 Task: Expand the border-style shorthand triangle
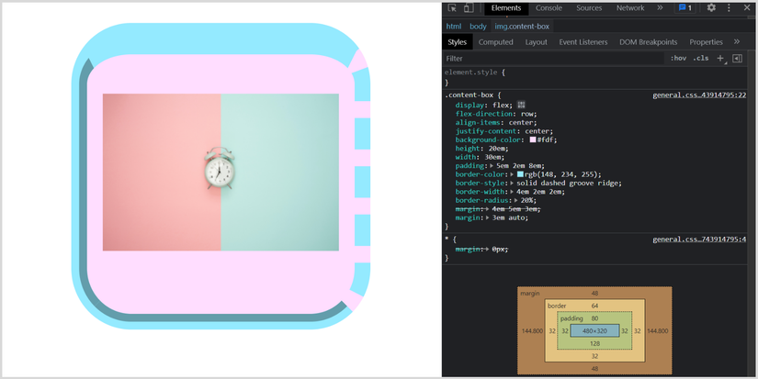513,184
